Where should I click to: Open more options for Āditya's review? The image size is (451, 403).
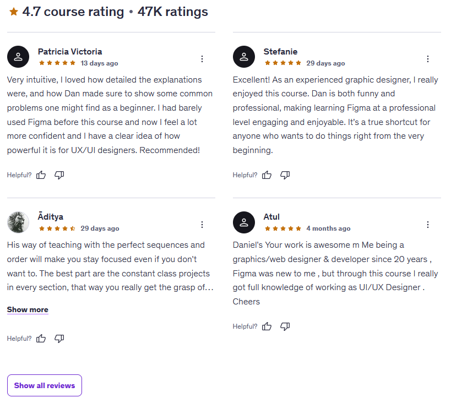tap(202, 225)
